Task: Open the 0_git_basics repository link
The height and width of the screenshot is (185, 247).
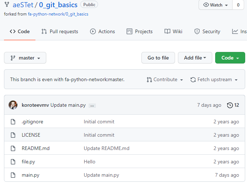Action: click(x=58, y=5)
